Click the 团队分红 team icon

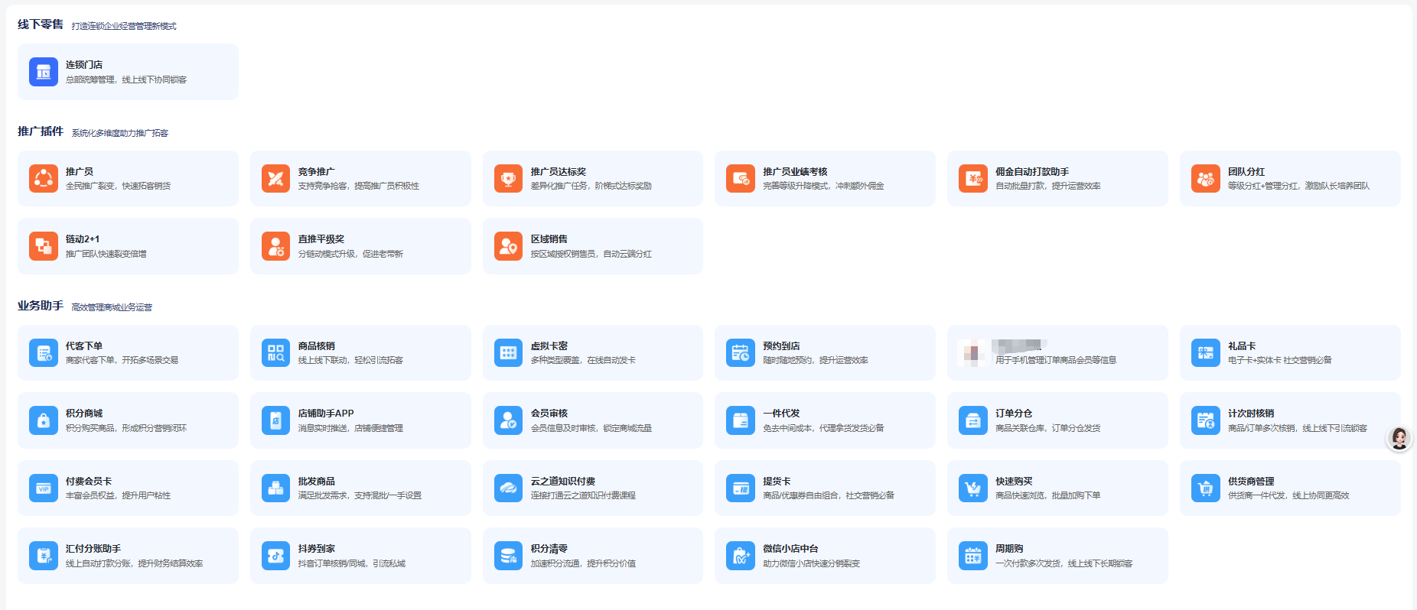click(x=1205, y=179)
